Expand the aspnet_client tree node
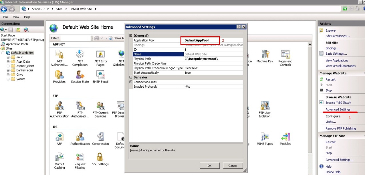 (9, 66)
